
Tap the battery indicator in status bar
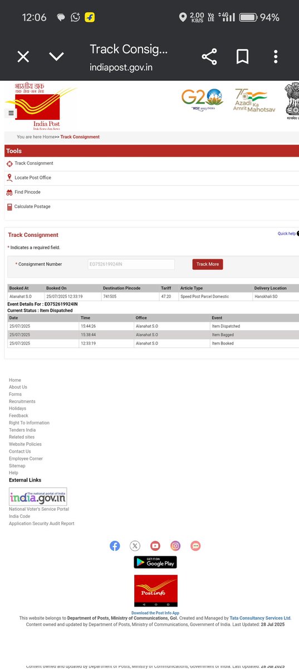pos(248,17)
